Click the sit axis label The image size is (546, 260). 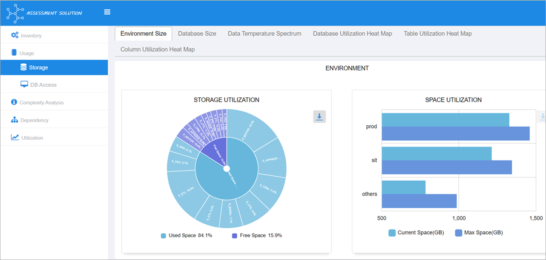[374, 161]
